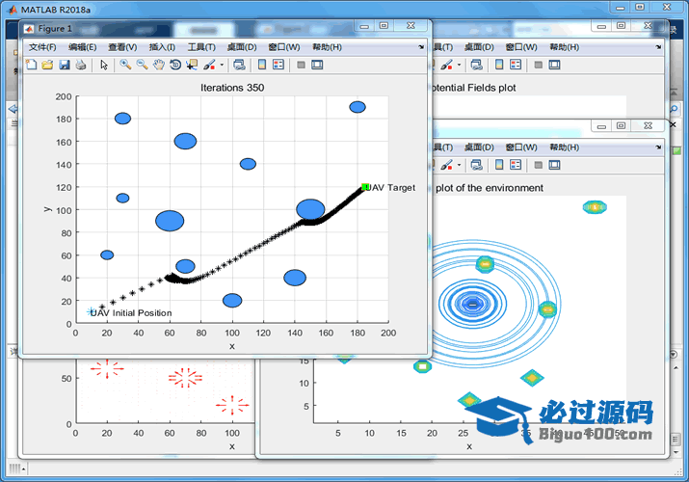Insert a colorbar in Figure 1
This screenshot has width=689, height=482.
pyautogui.click(x=262, y=65)
